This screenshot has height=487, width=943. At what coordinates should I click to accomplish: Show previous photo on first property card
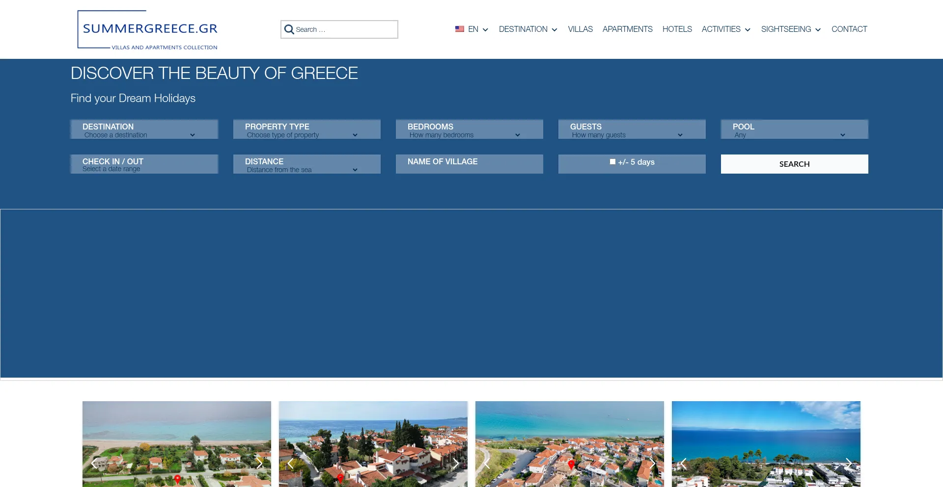click(94, 462)
